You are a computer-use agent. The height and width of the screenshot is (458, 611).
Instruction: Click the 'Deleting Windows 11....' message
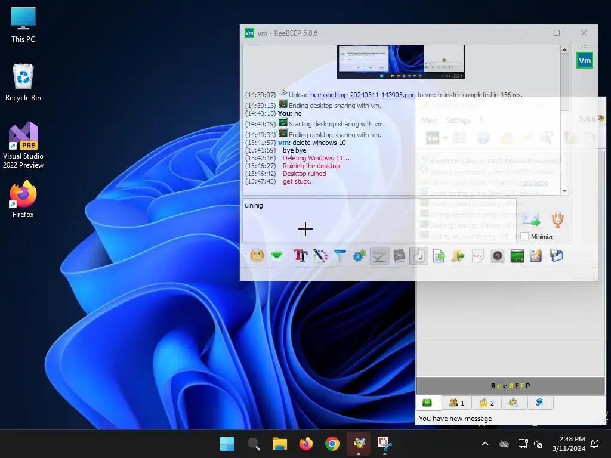point(317,158)
